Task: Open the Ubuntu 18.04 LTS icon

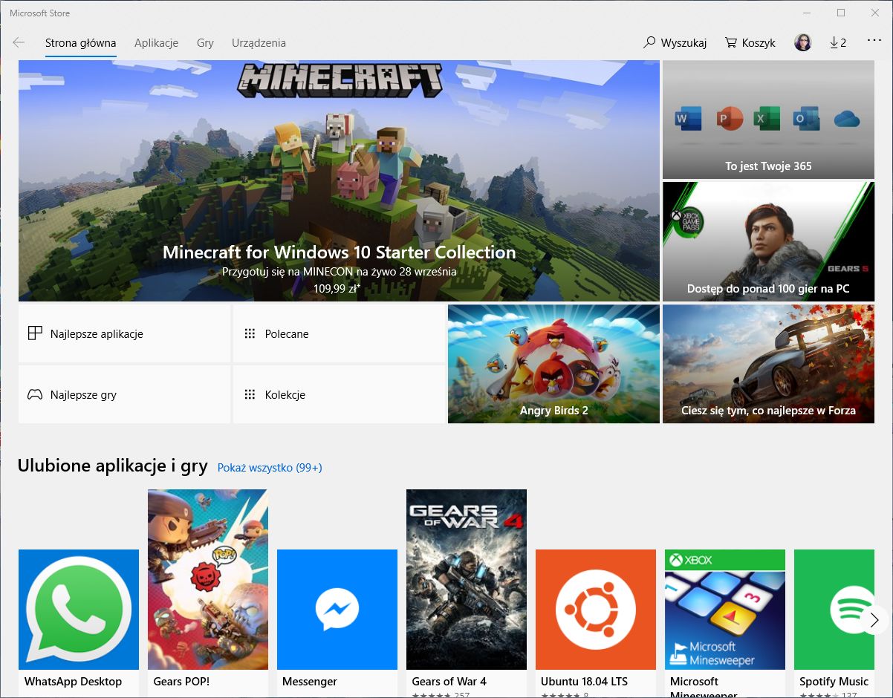Action: click(x=596, y=610)
